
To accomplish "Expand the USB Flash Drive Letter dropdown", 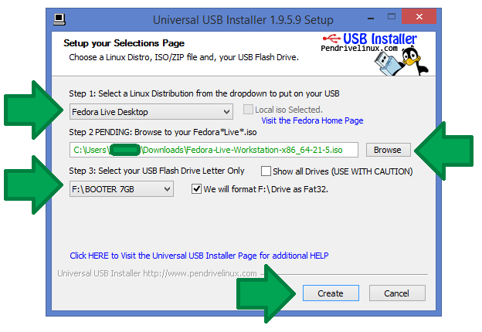I will (121, 189).
